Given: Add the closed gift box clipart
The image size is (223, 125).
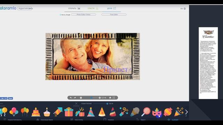Looking at the screenshot, I should [x=69, y=112].
